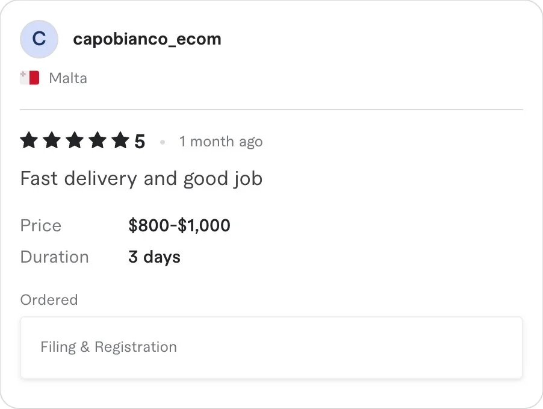Click the review text "Fast delivery and good job"
This screenshot has height=409, width=543.
pyautogui.click(x=141, y=179)
